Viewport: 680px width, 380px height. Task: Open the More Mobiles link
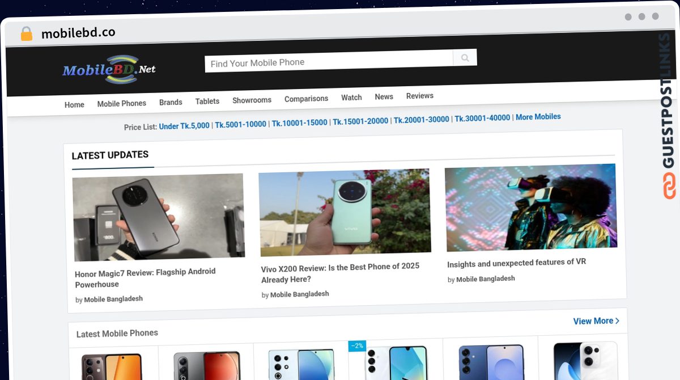538,117
